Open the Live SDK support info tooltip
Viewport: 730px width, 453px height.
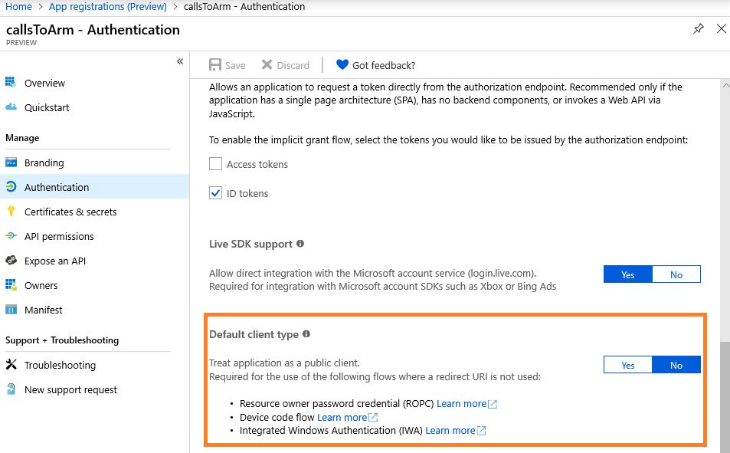coord(300,244)
